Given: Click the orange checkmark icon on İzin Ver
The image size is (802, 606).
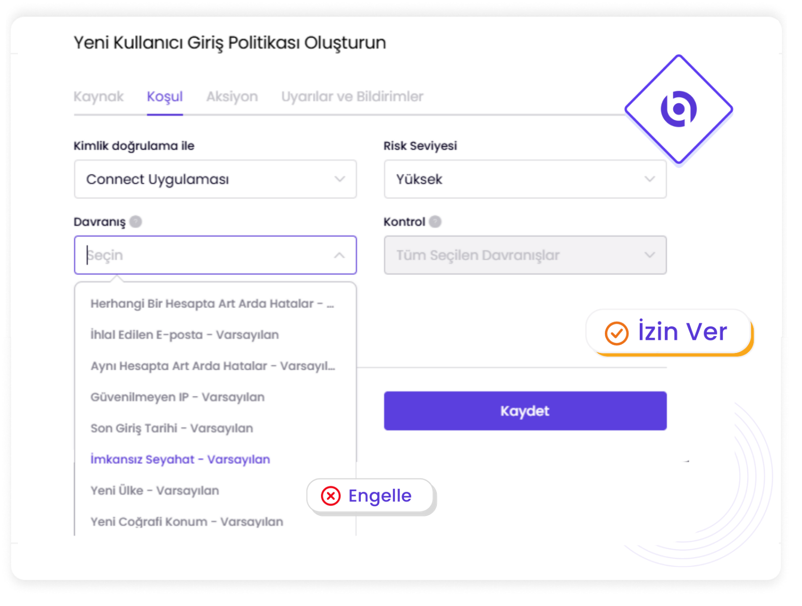Looking at the screenshot, I should click(616, 333).
